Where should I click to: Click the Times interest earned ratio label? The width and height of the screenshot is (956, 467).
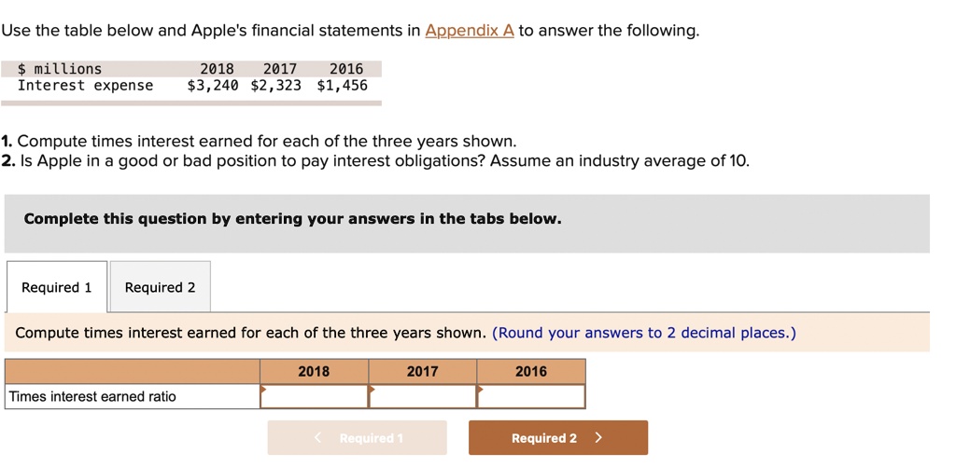coord(92,396)
